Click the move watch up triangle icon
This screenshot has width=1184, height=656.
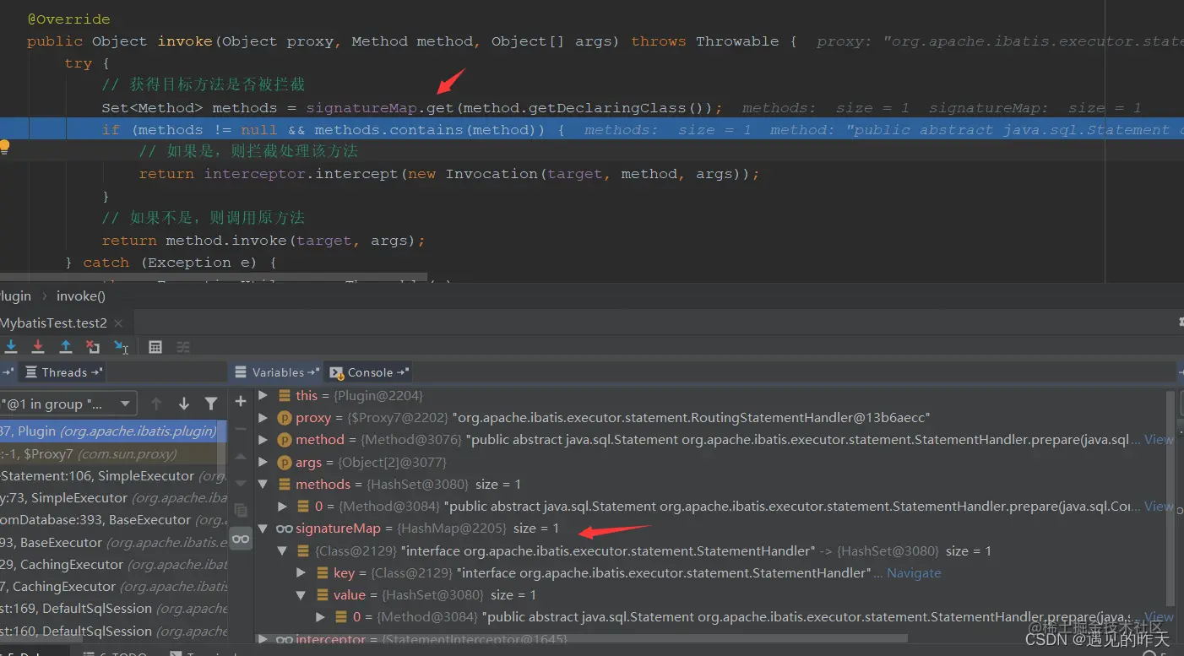point(241,457)
